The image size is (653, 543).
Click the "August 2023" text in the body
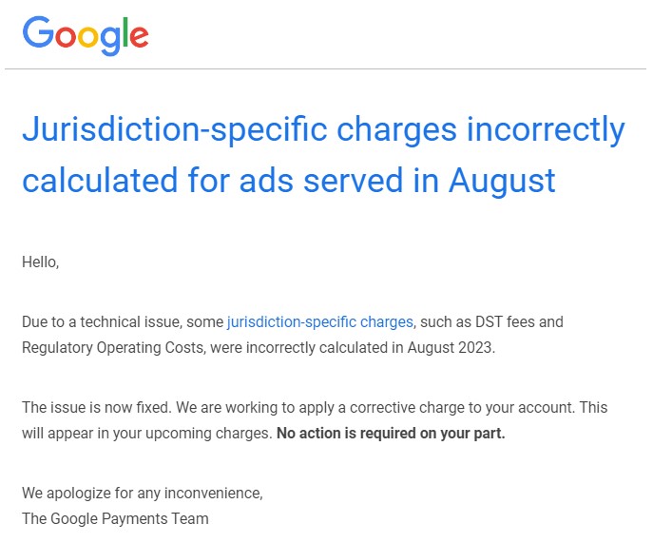[451, 347]
